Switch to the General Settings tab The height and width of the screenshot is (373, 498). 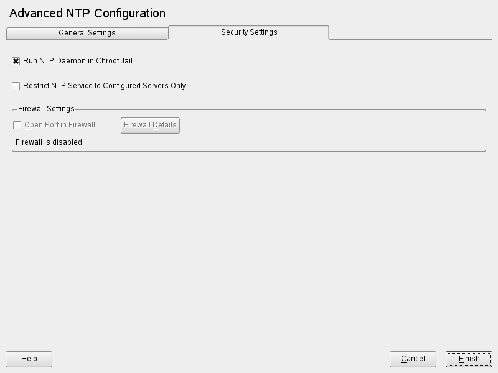point(87,33)
